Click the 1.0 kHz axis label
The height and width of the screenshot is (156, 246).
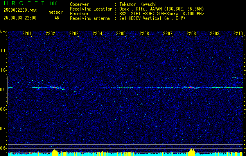pyautogui.click(x=2, y=71)
